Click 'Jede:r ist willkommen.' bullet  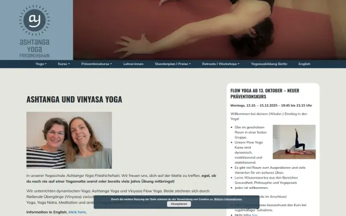click(251, 188)
